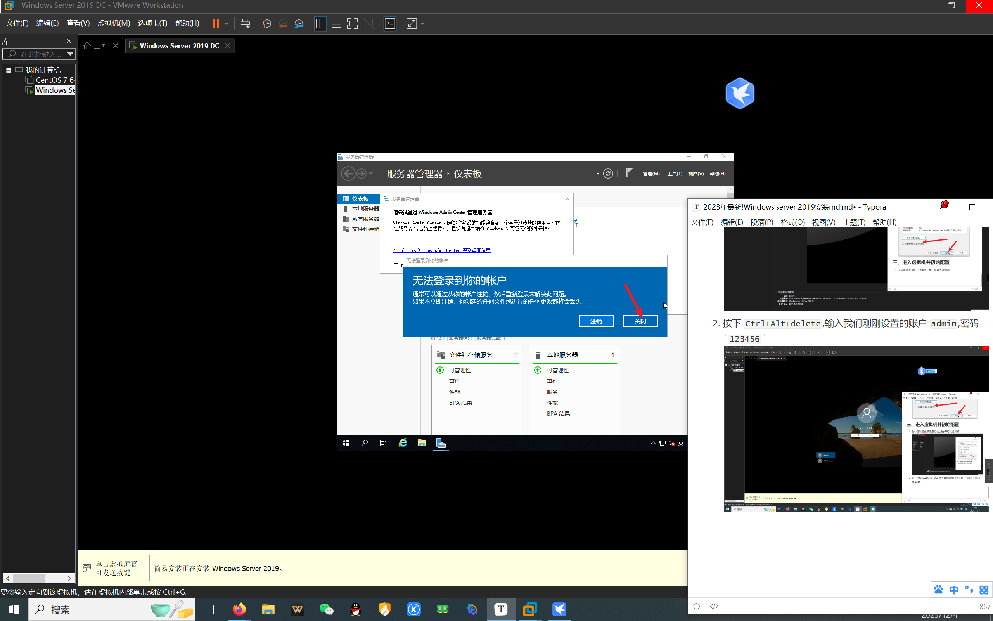Toggle the library sidebar panel icon
This screenshot has width=993, height=621.
pos(320,23)
